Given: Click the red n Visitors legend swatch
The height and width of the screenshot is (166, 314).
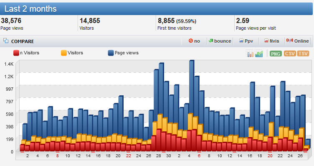Looking at the screenshot, I should (x=16, y=53).
